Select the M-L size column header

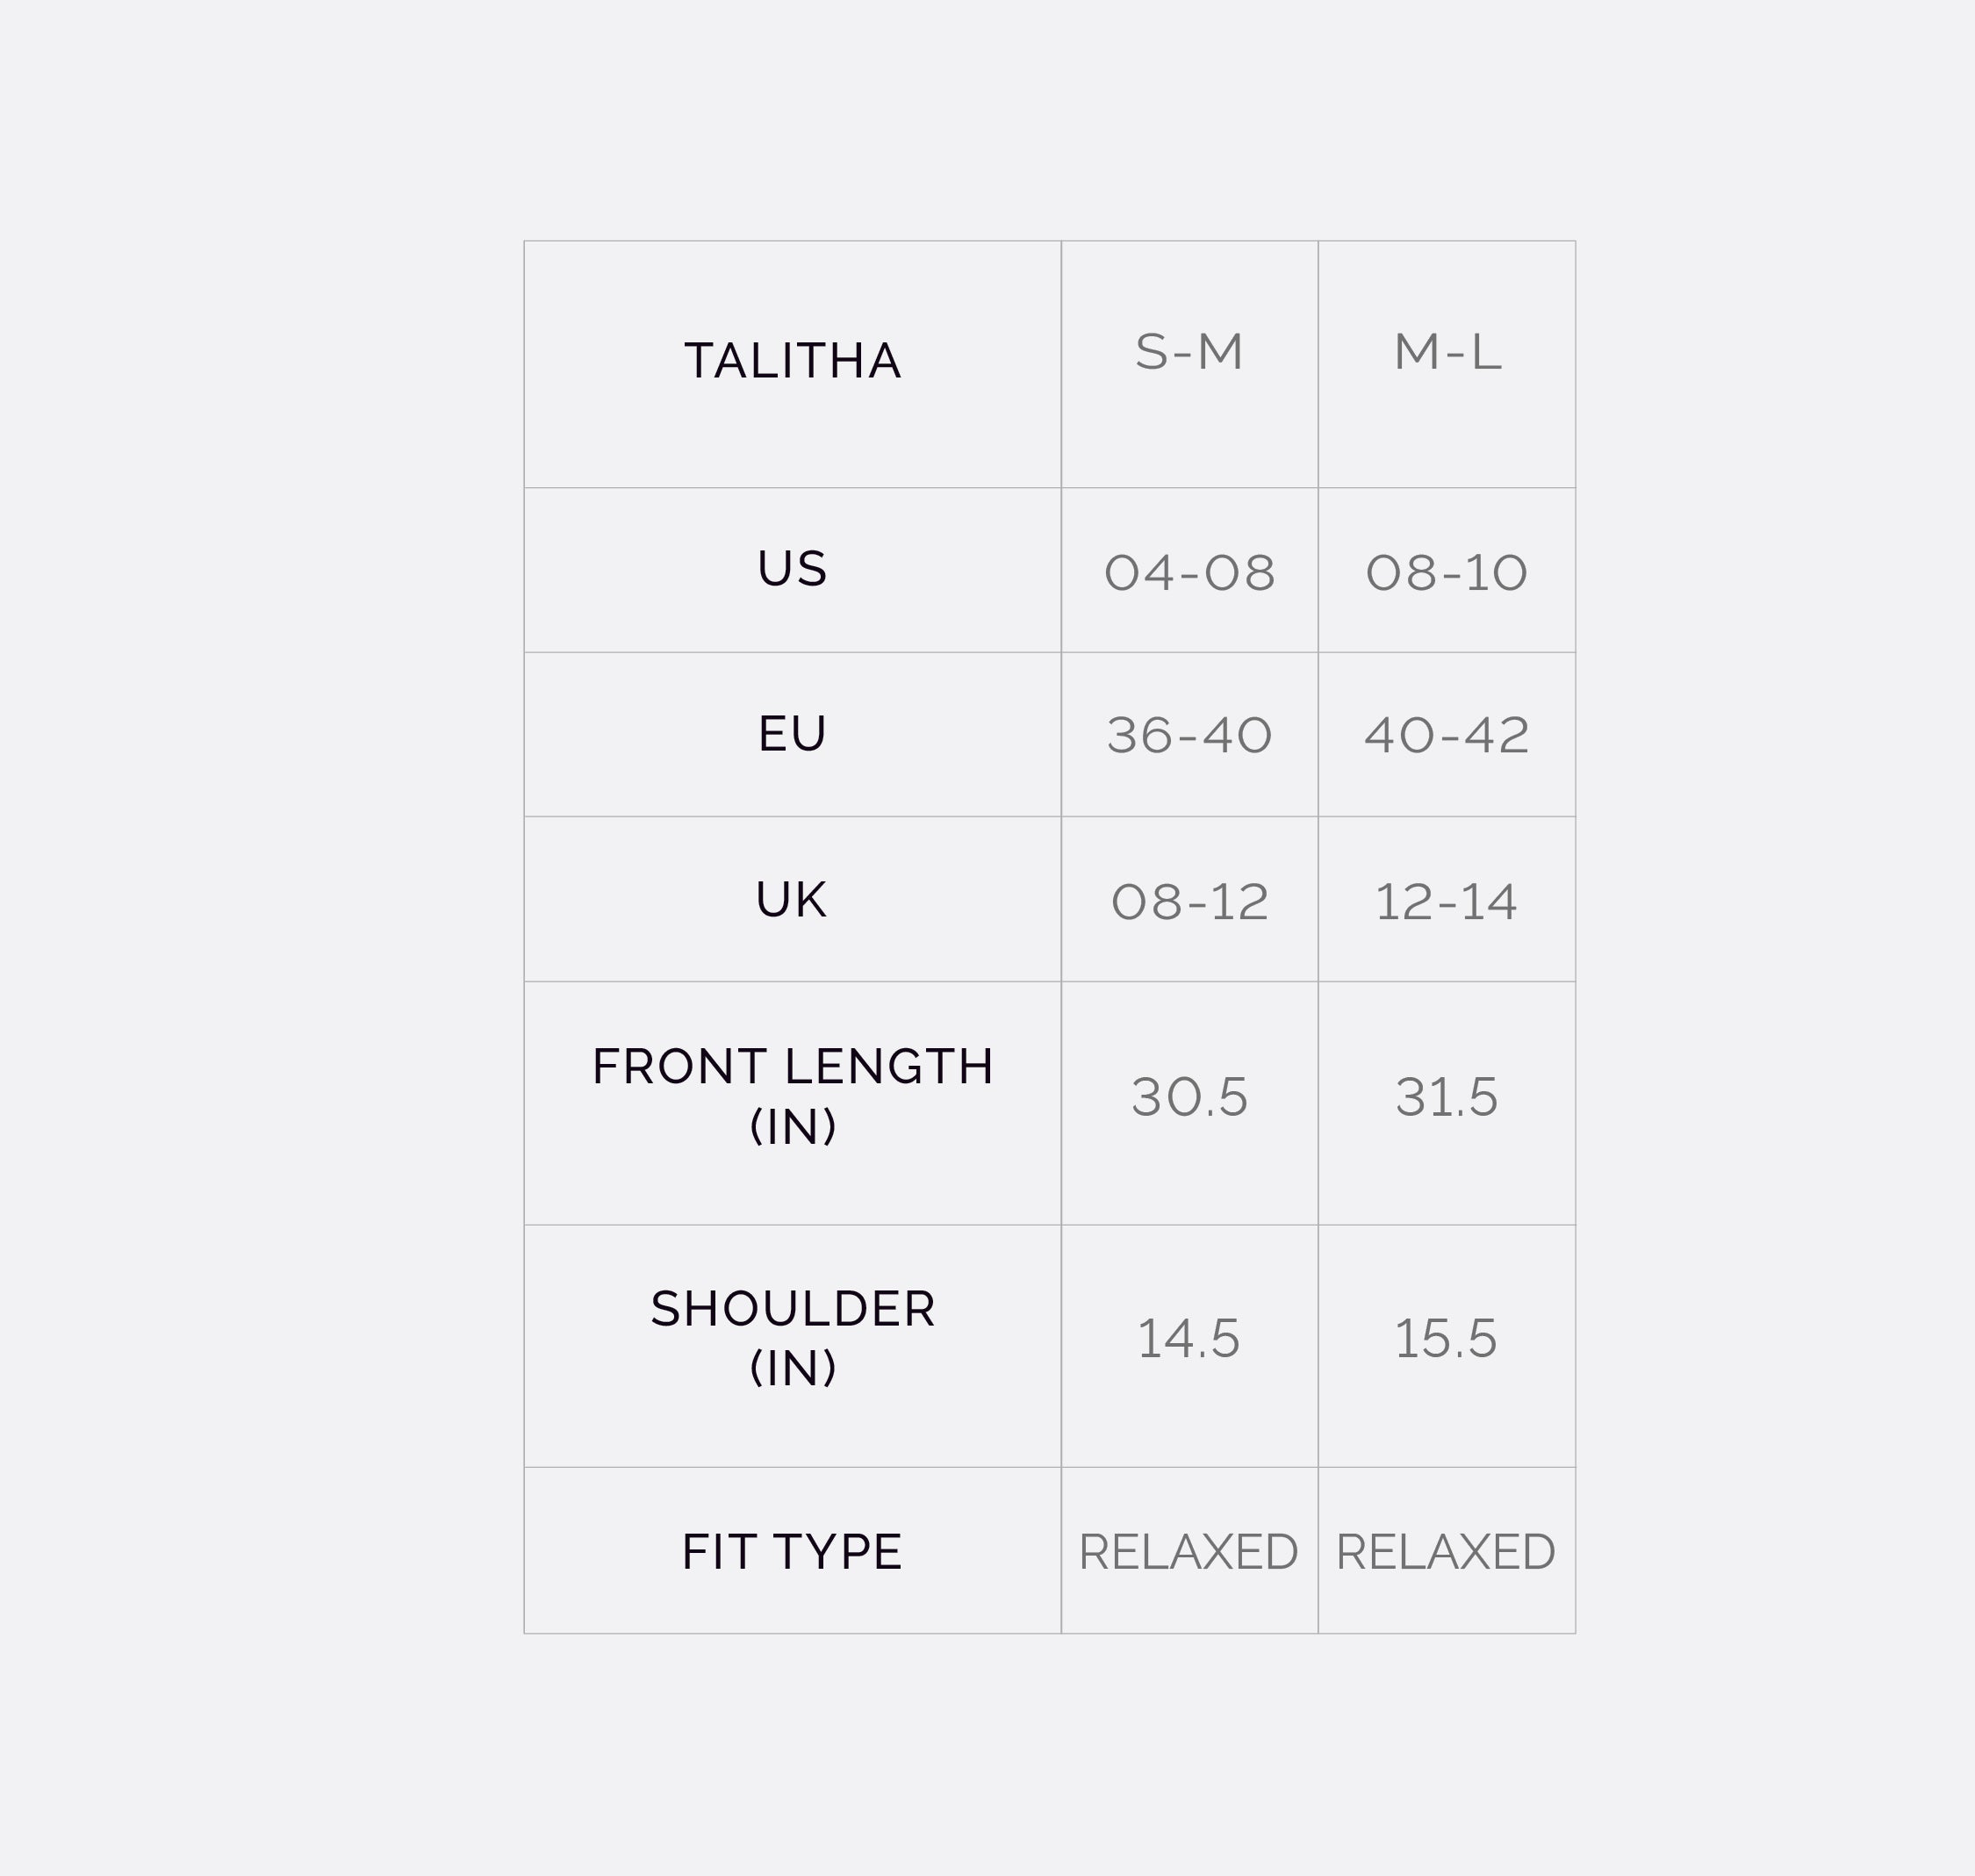pyautogui.click(x=1446, y=352)
